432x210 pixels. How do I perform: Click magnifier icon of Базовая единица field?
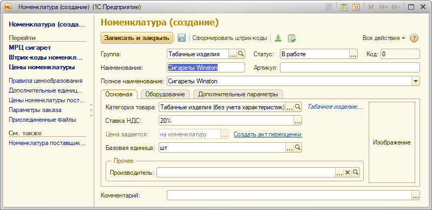(298, 148)
